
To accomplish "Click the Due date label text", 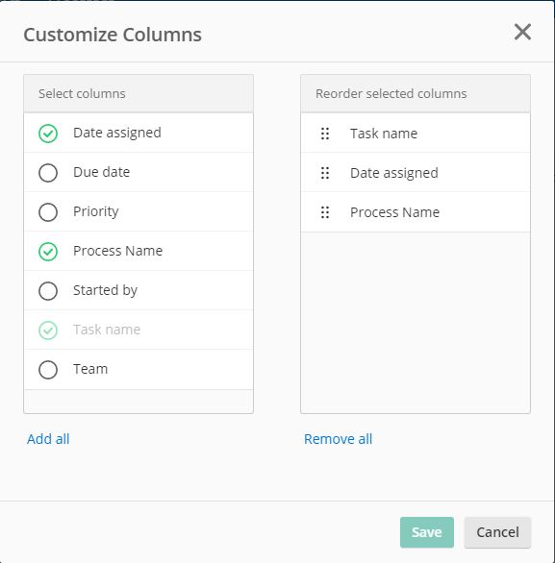I will [x=101, y=172].
